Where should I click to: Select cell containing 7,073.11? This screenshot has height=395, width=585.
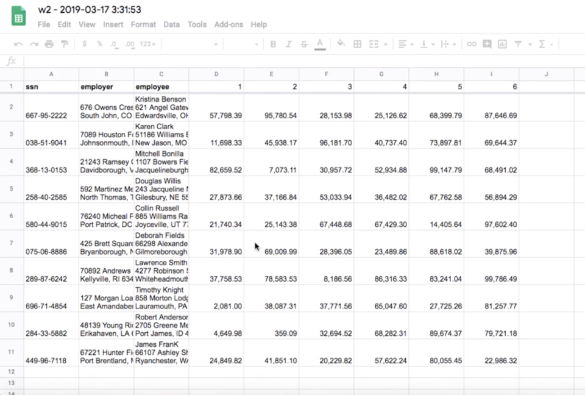click(x=271, y=162)
